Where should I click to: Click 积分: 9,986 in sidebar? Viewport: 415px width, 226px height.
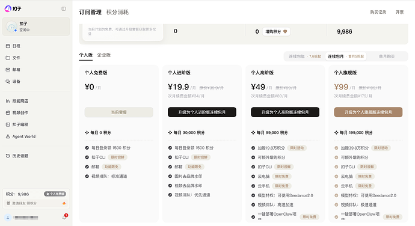pyautogui.click(x=17, y=194)
